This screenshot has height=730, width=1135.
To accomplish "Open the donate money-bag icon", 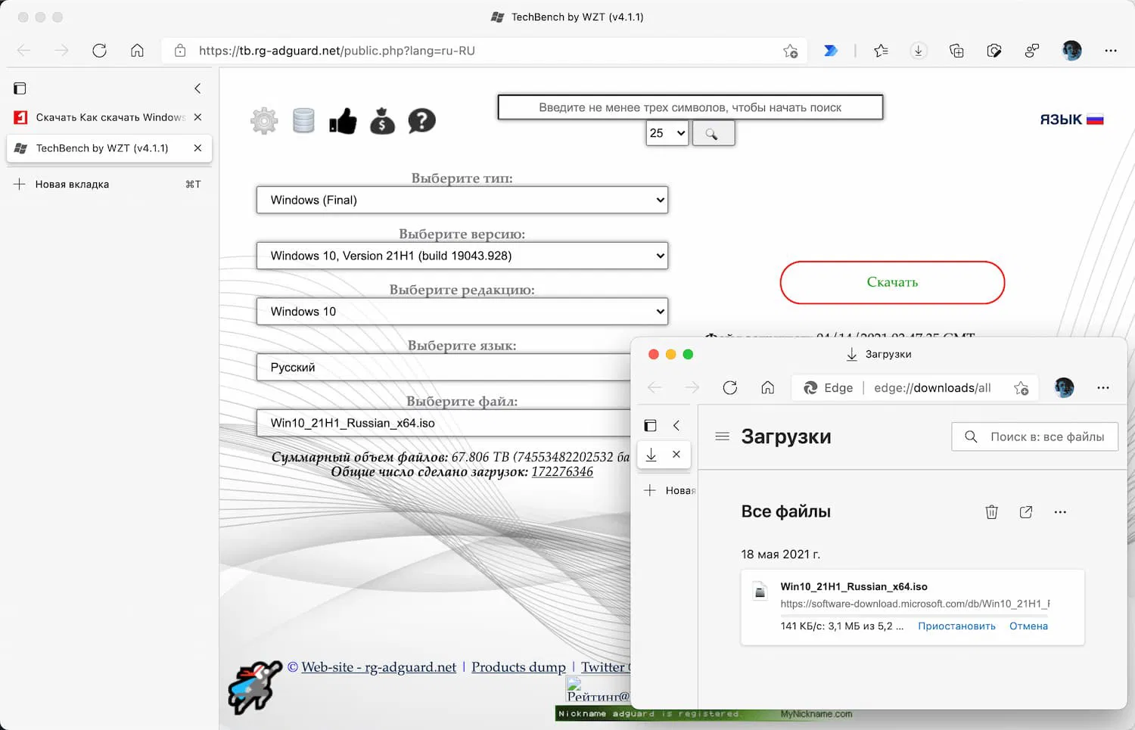I will (382, 120).
